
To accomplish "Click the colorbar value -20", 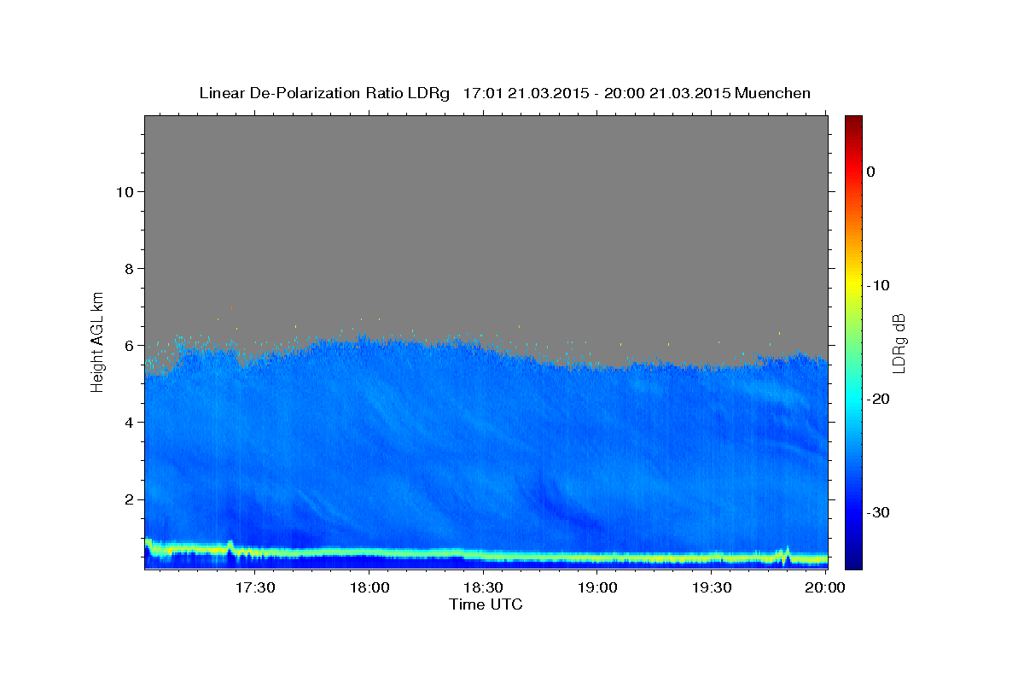I will pyautogui.click(x=879, y=399).
